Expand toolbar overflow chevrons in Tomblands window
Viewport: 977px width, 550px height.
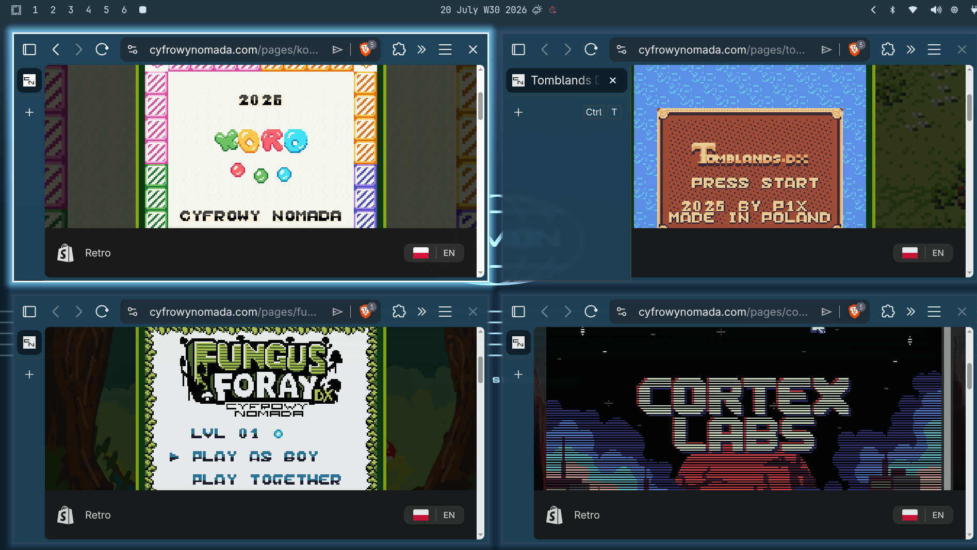coord(911,49)
